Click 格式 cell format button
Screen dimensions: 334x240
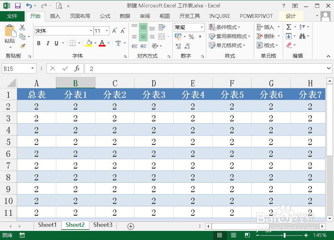(267, 46)
